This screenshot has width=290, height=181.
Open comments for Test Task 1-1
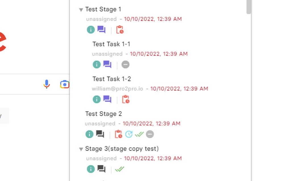click(108, 64)
